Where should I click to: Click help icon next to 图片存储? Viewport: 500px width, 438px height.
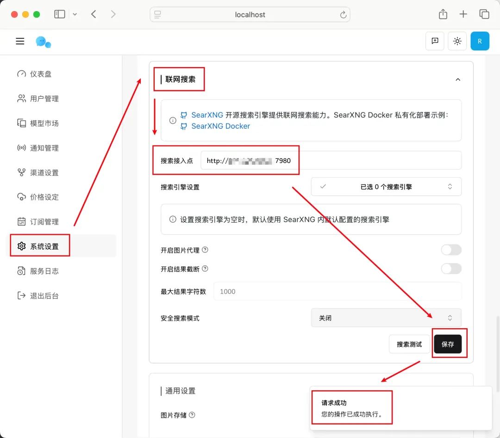(x=192, y=415)
